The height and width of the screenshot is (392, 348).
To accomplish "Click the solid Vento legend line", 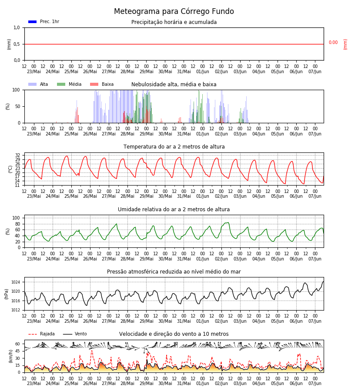I will point(67,334).
